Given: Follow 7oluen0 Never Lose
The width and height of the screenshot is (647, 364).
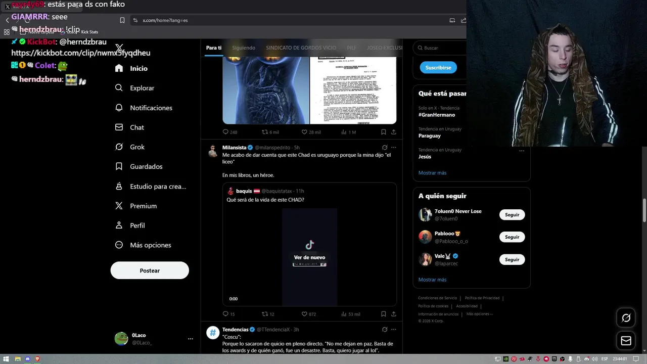Looking at the screenshot, I should 512,215.
